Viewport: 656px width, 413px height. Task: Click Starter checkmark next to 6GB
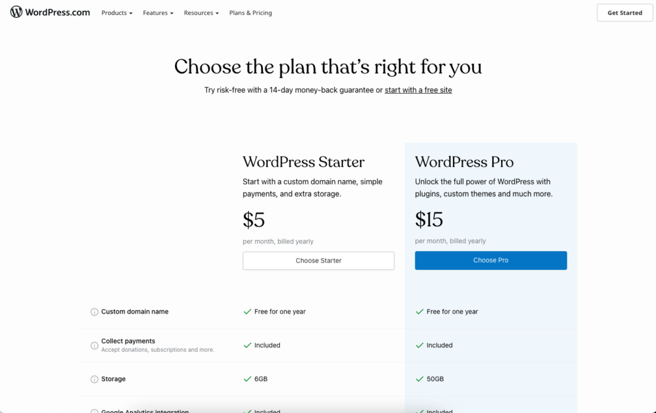tap(247, 379)
